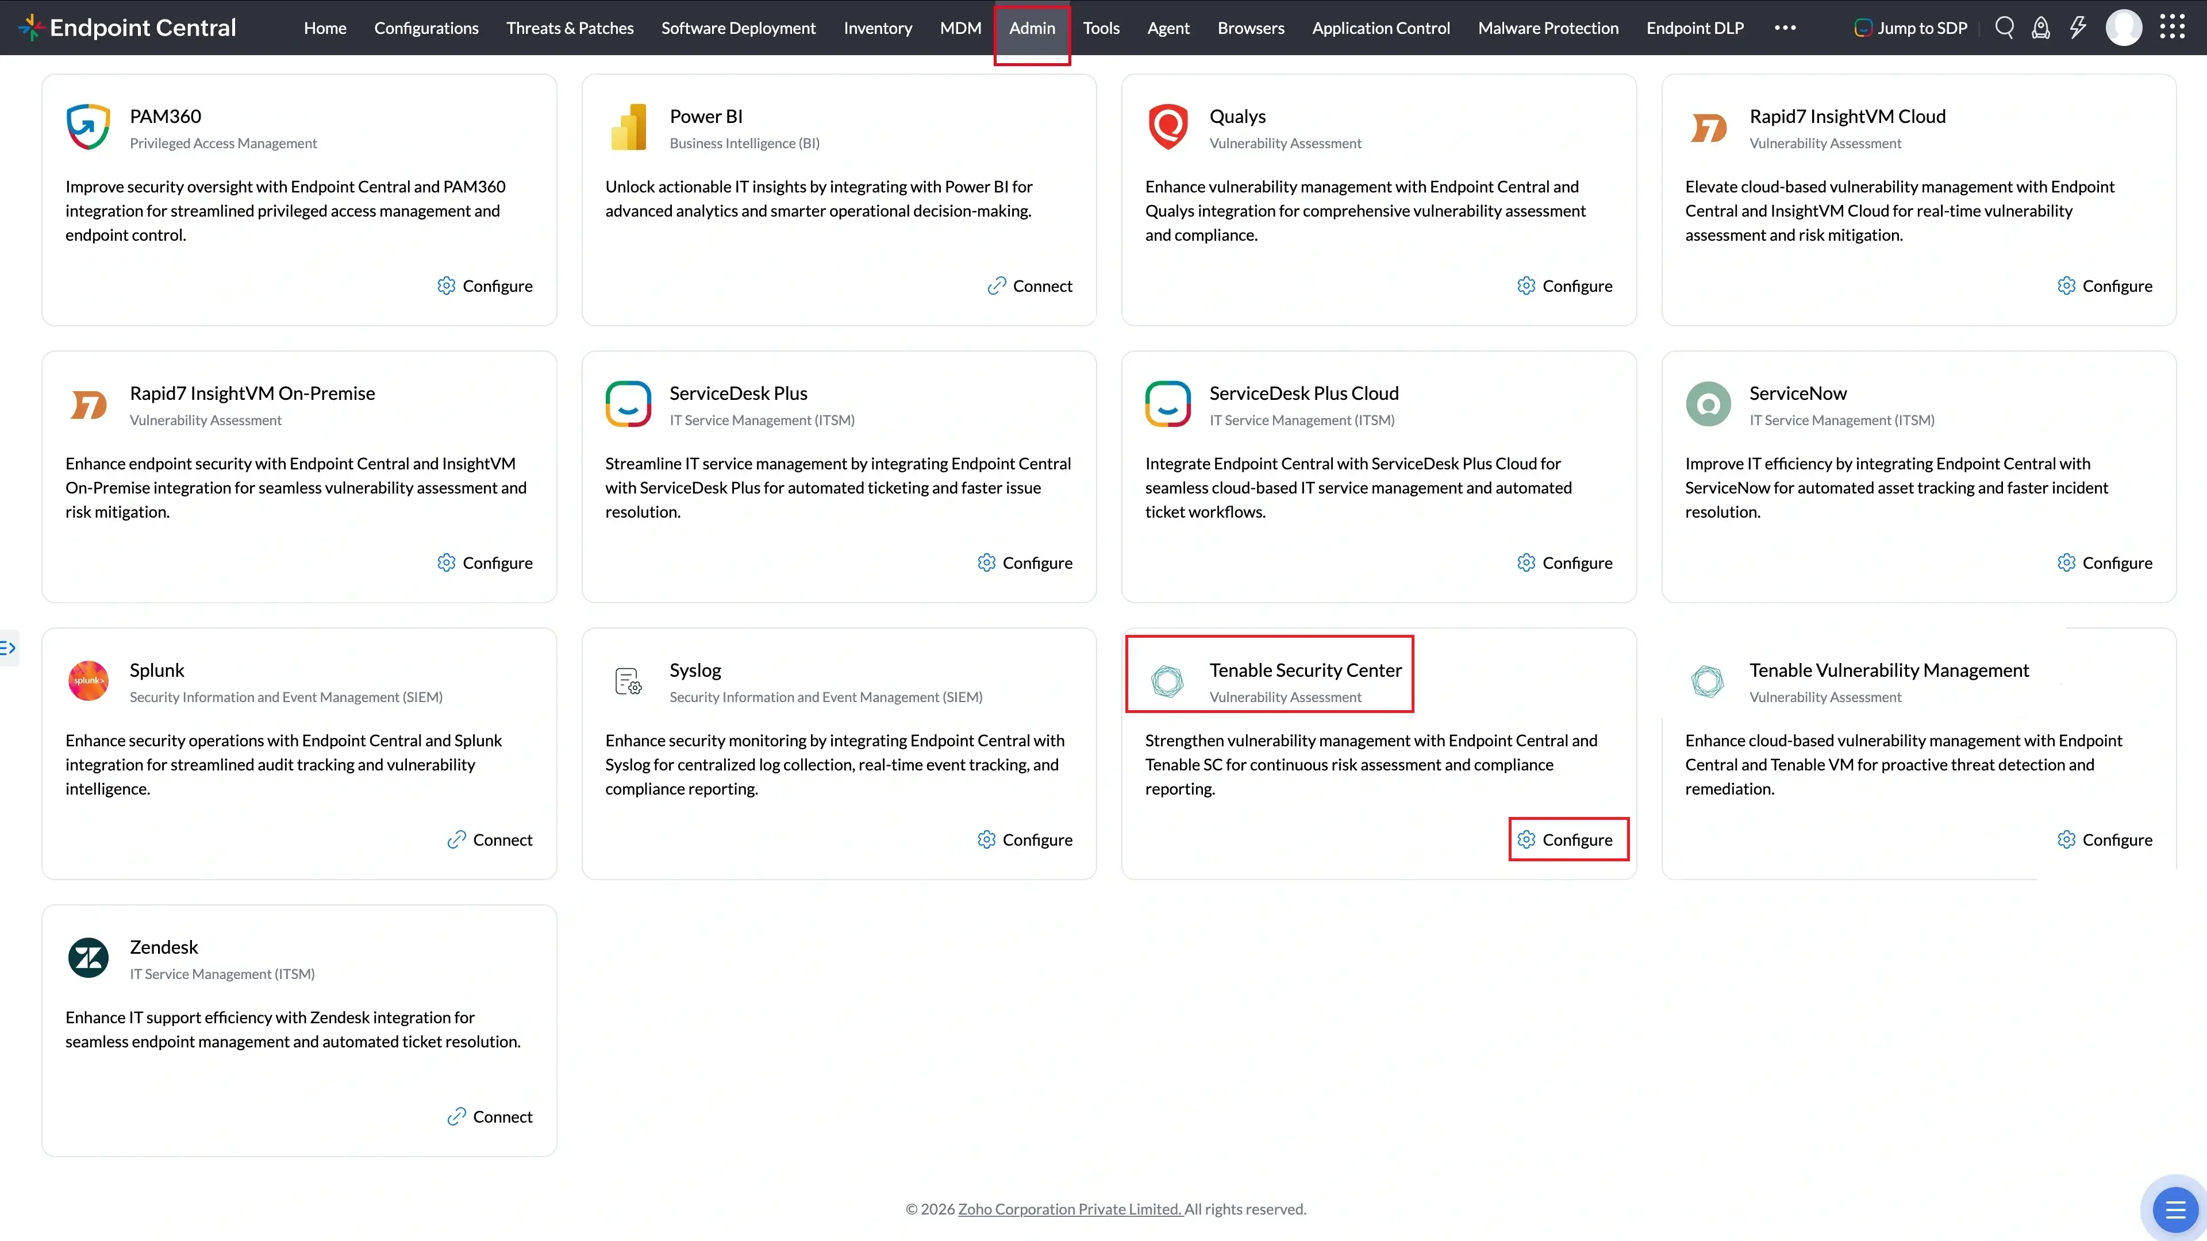The height and width of the screenshot is (1241, 2207).
Task: Open the Agent tab
Action: point(1168,28)
